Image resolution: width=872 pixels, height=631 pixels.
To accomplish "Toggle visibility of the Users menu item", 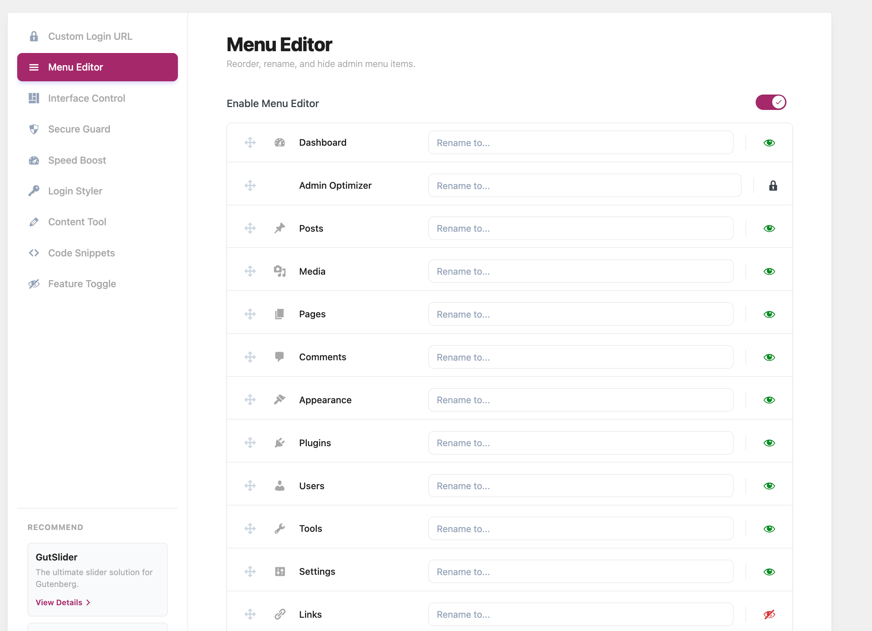I will [x=769, y=486].
